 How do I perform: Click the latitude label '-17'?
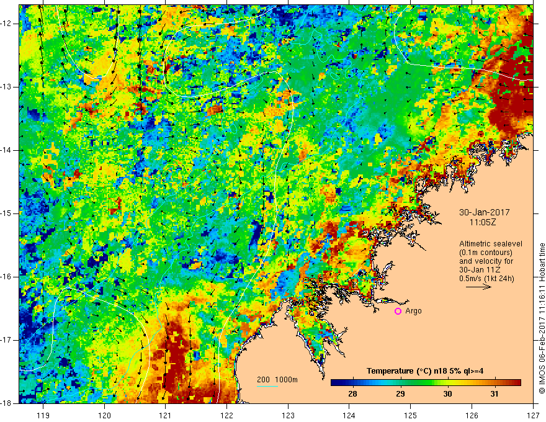pyautogui.click(x=7, y=340)
